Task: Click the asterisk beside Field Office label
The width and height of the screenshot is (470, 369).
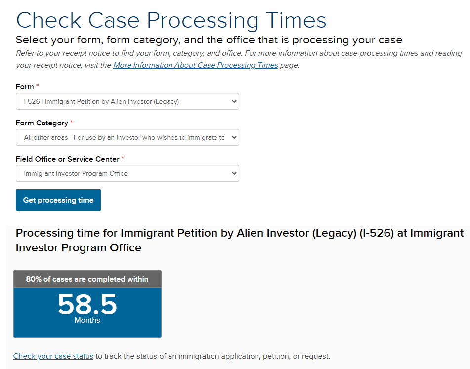Action: click(123, 159)
